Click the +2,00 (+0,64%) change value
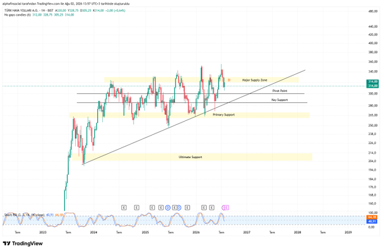382x251 pixels. tap(115, 11)
